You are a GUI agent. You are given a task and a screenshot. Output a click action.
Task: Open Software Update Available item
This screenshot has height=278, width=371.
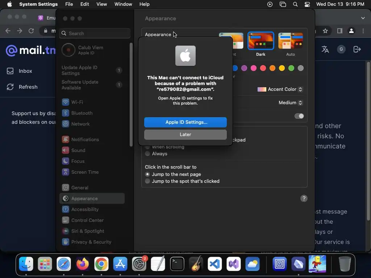click(x=92, y=85)
